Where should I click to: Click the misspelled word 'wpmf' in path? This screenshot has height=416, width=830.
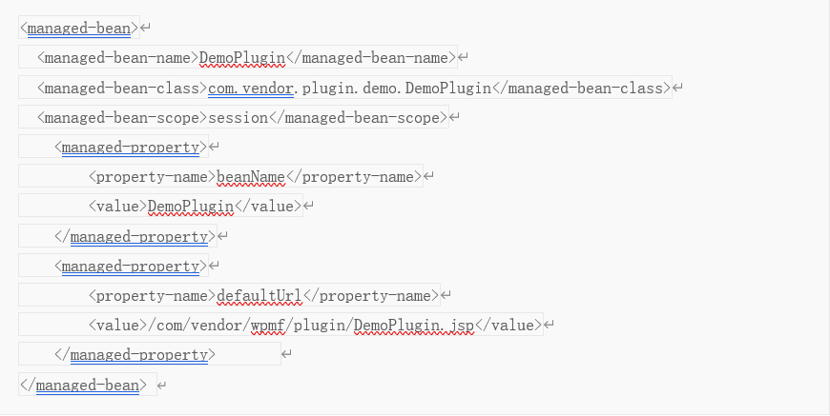click(268, 325)
